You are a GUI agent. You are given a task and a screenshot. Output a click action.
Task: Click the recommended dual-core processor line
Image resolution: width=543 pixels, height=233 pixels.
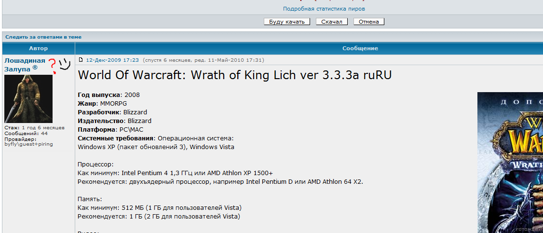[220, 181]
